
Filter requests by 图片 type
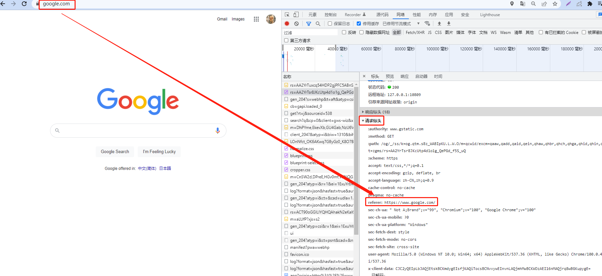(x=449, y=32)
